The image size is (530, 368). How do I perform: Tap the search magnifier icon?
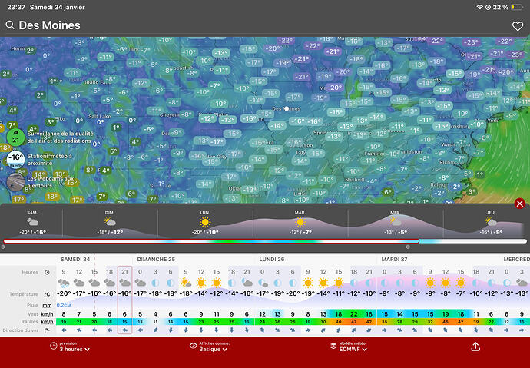[x=10, y=25]
